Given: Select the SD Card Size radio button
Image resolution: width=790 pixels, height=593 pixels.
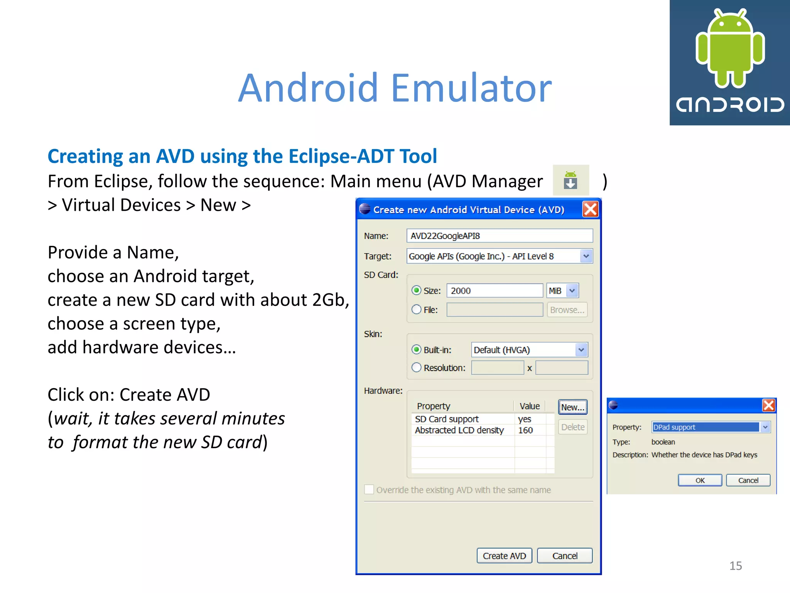Looking at the screenshot, I should 416,290.
